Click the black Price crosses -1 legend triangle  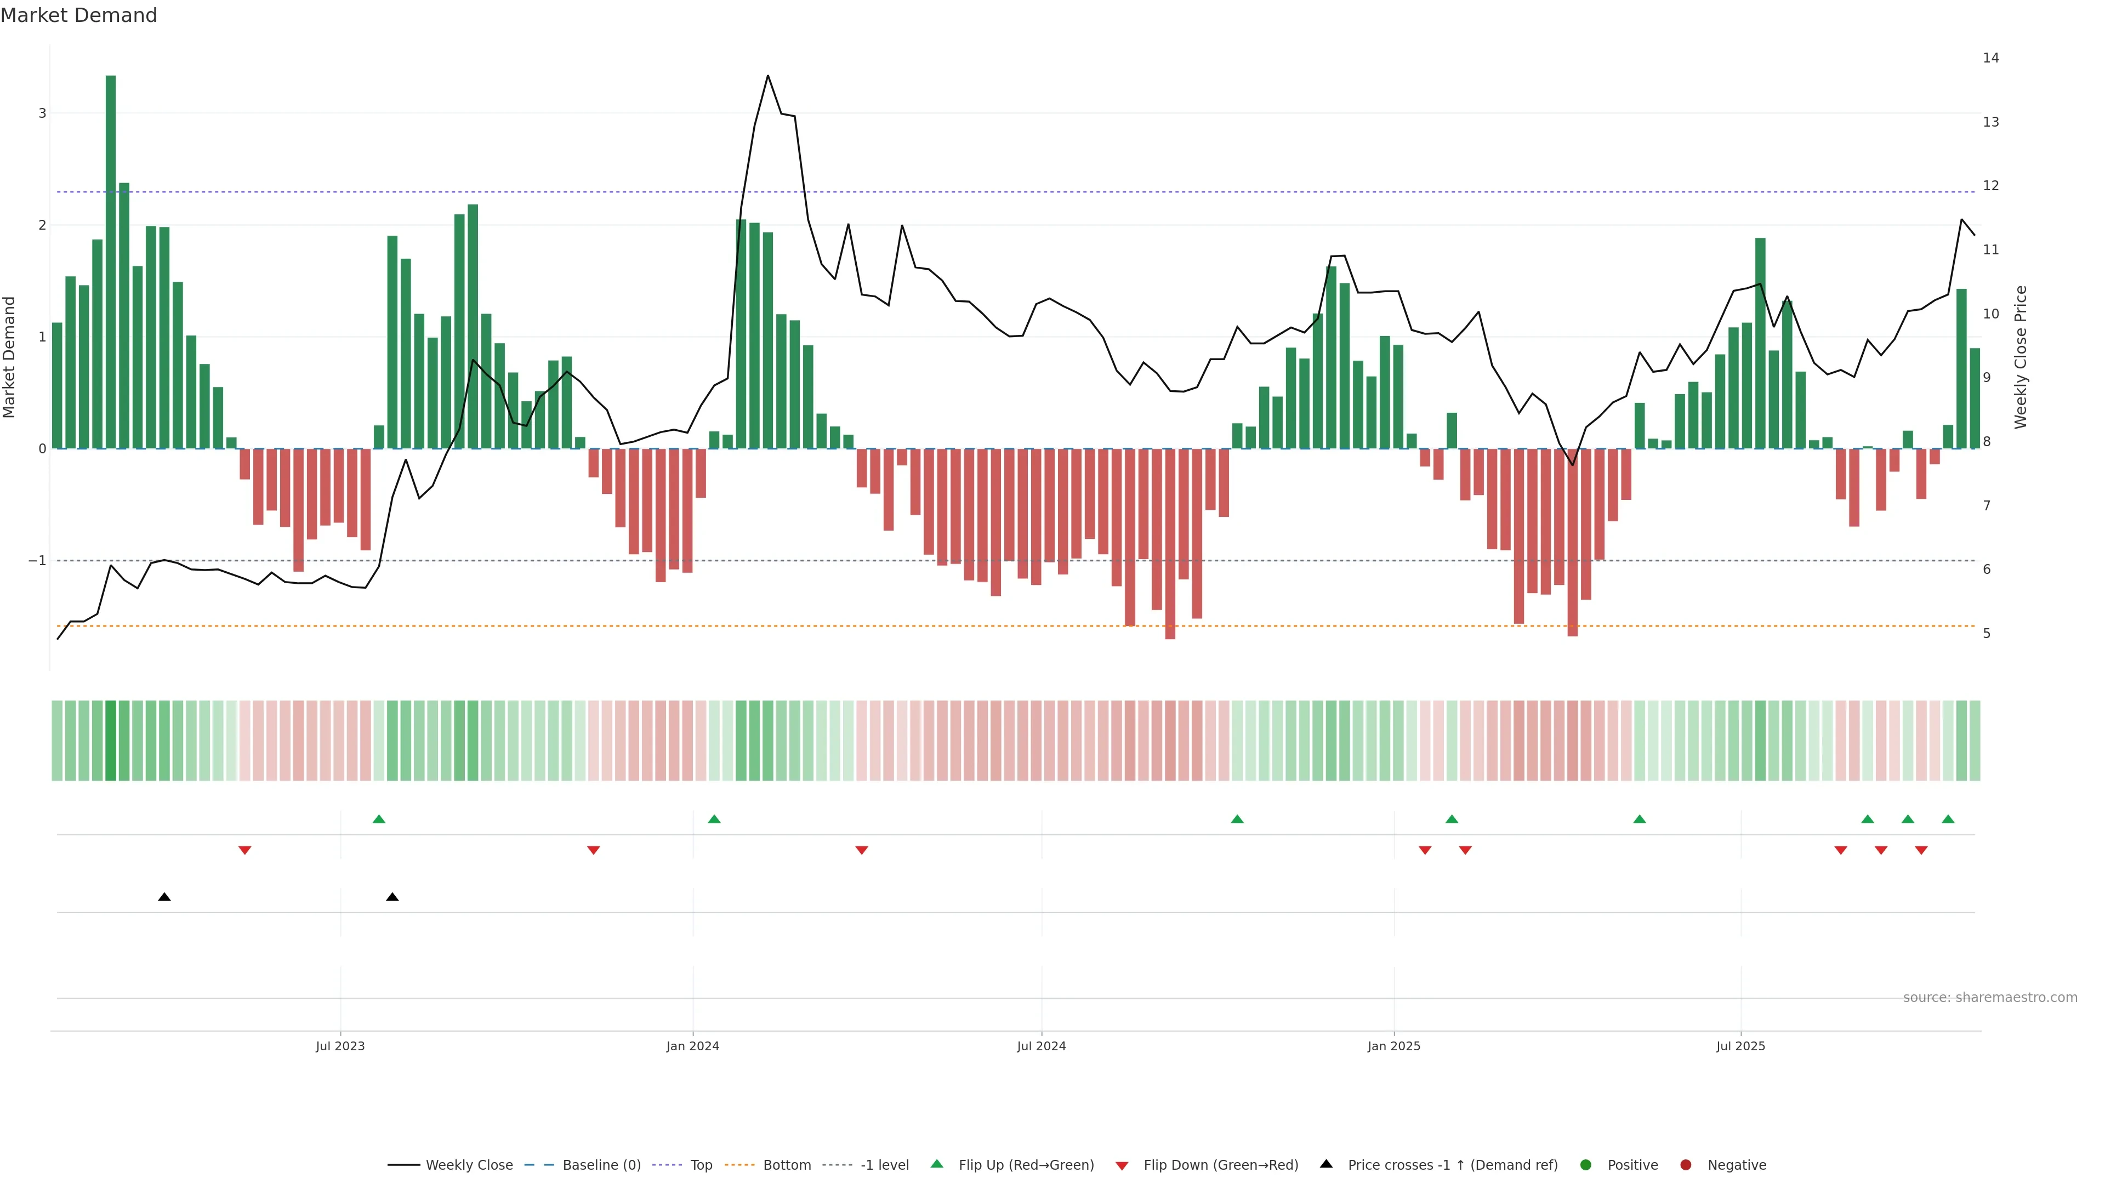[1326, 1164]
